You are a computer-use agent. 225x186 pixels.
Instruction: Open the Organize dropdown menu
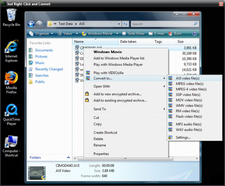coord(41,34)
